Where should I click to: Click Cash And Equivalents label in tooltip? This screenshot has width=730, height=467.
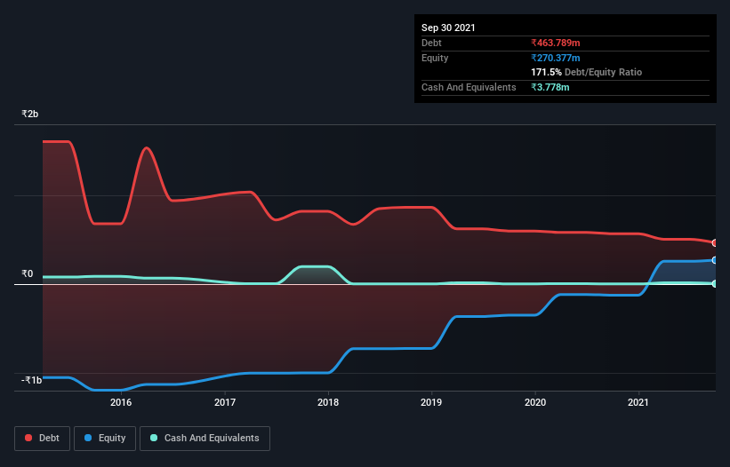tap(469, 87)
